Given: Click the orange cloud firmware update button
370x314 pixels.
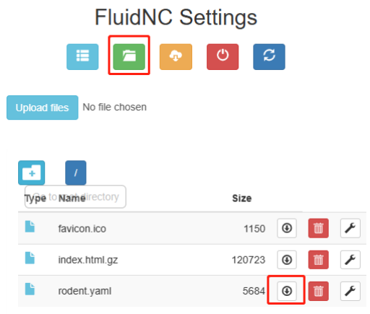Looking at the screenshot, I should coord(176,57).
